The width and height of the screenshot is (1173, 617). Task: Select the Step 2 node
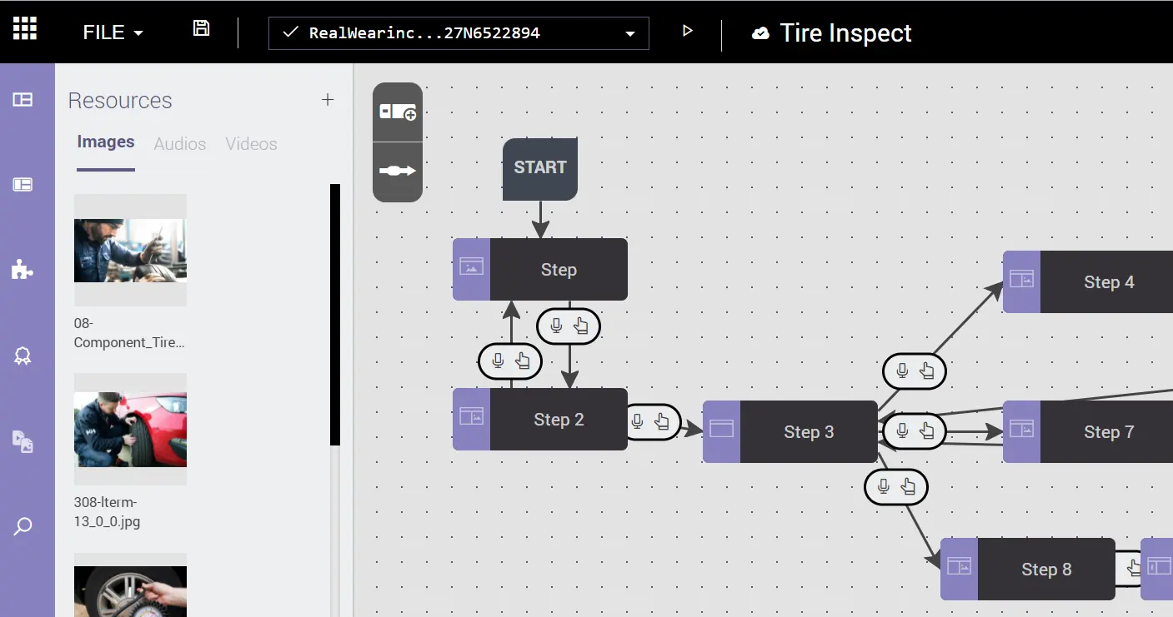[x=540, y=420]
